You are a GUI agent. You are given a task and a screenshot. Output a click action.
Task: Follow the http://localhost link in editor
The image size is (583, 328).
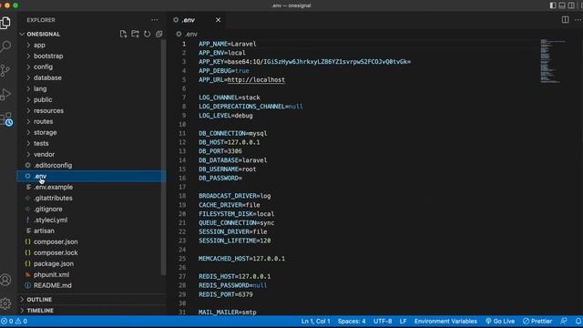pos(256,79)
